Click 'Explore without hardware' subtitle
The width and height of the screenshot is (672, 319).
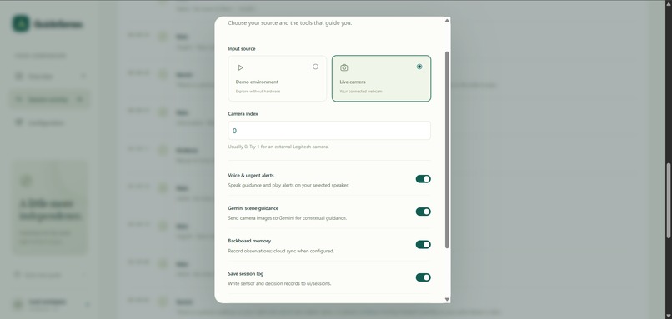pyautogui.click(x=258, y=92)
